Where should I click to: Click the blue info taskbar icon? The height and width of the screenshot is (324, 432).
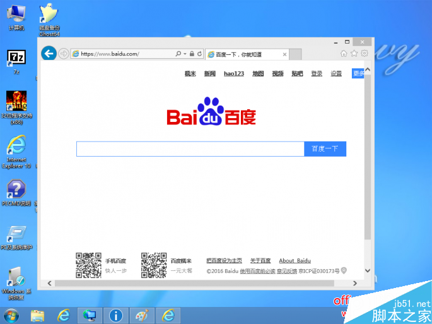pyautogui.click(x=116, y=316)
